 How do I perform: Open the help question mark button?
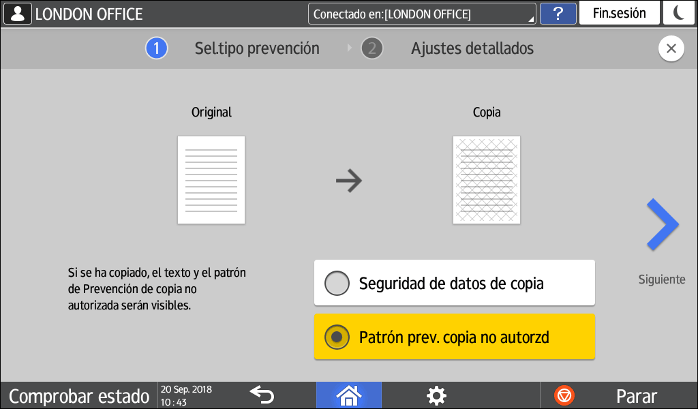click(x=557, y=14)
